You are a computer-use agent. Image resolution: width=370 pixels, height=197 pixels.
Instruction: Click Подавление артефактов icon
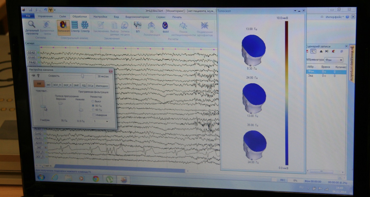click(205, 29)
